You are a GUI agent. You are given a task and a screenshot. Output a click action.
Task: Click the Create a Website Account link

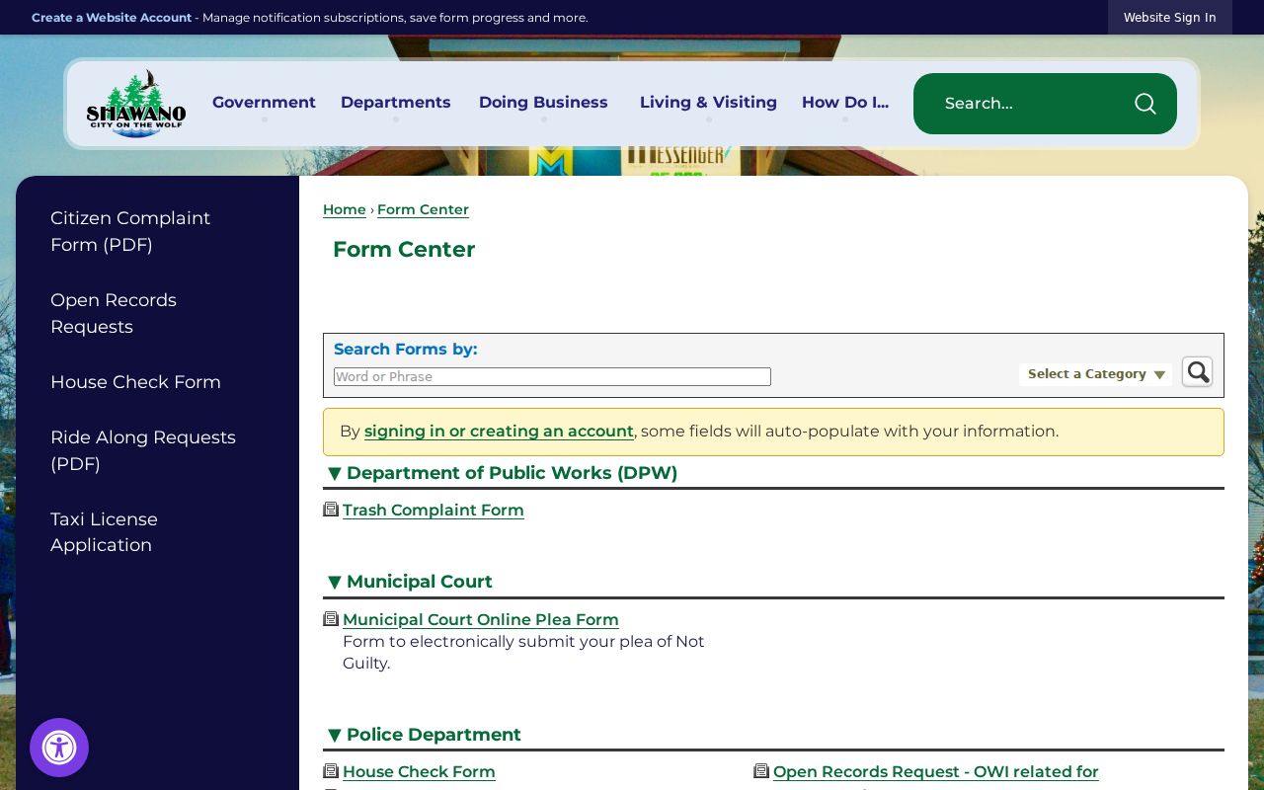point(112,18)
